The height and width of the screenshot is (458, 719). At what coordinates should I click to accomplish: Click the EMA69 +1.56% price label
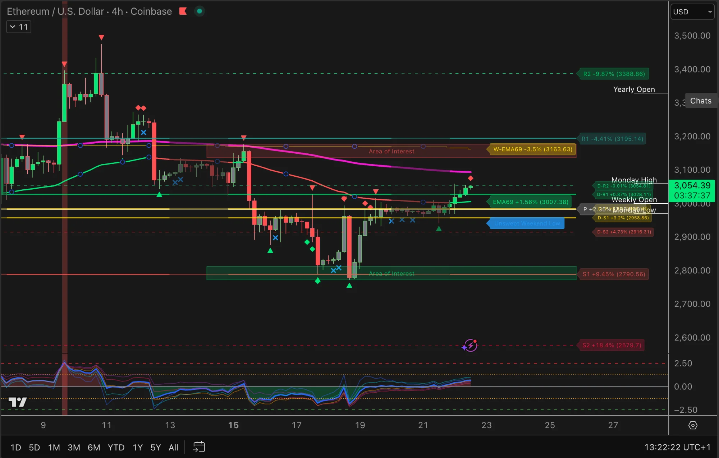[x=529, y=202]
